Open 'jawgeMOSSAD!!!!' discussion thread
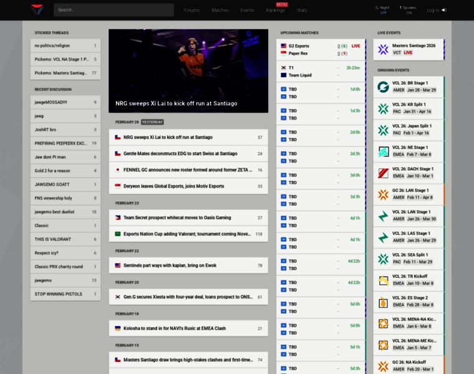Image resolution: width=474 pixels, height=374 pixels. coord(65,102)
